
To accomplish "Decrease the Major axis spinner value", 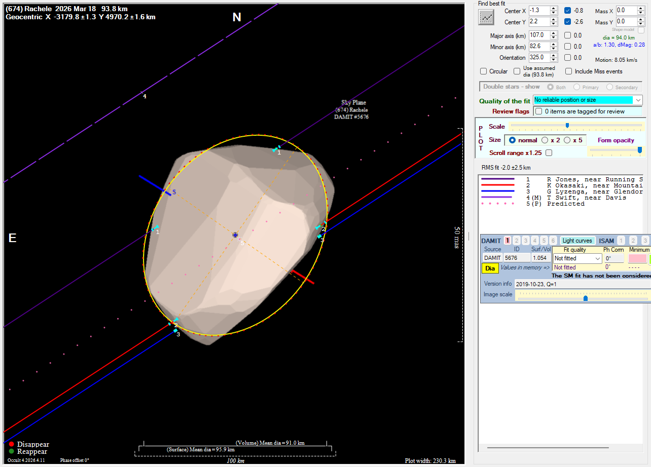I will point(554,37).
